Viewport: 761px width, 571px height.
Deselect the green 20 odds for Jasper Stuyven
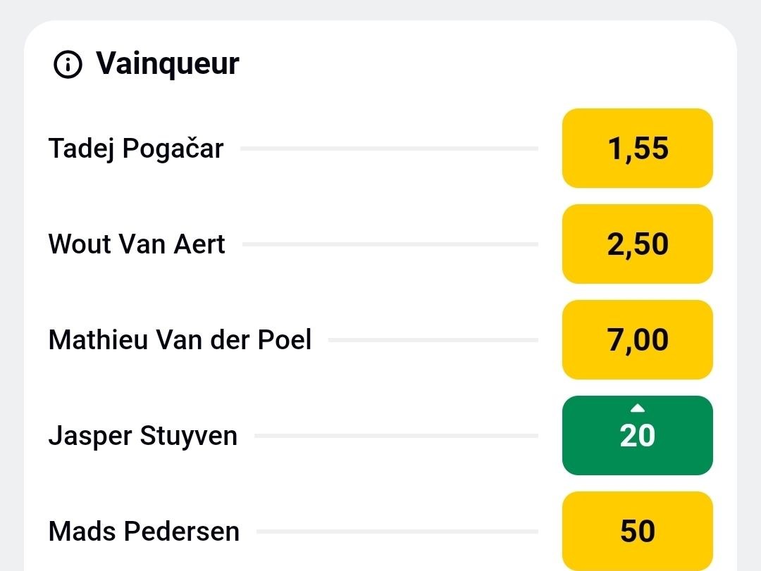pos(637,437)
